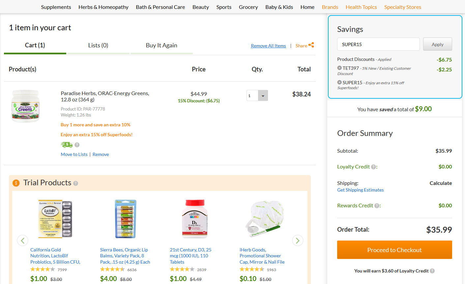Switch to the Buy It Again tab
Viewport: 465px width, 284px height.
pos(161,45)
